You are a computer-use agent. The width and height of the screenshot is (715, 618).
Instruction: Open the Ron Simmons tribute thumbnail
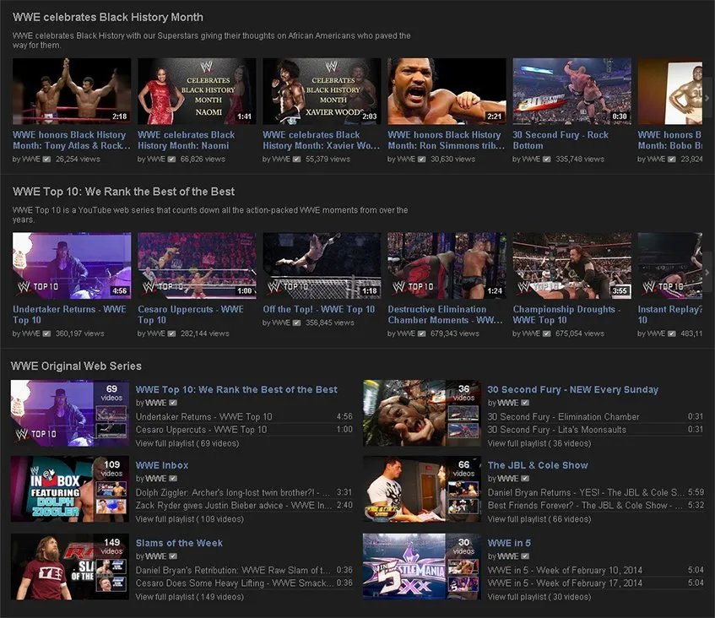[x=447, y=91]
